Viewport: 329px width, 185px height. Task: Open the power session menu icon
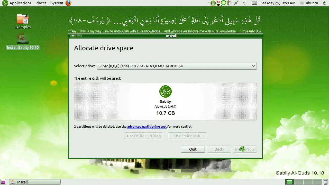coord(324,3)
